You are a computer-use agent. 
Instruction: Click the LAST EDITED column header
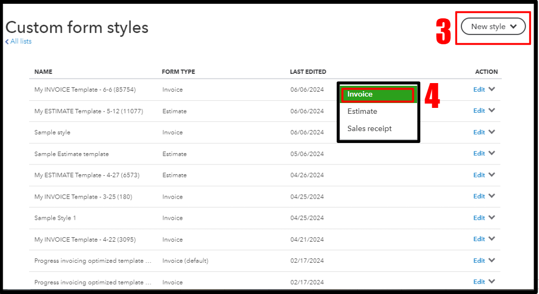point(308,72)
